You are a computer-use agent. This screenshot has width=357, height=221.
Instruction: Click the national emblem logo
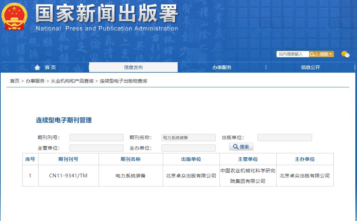[14, 17]
